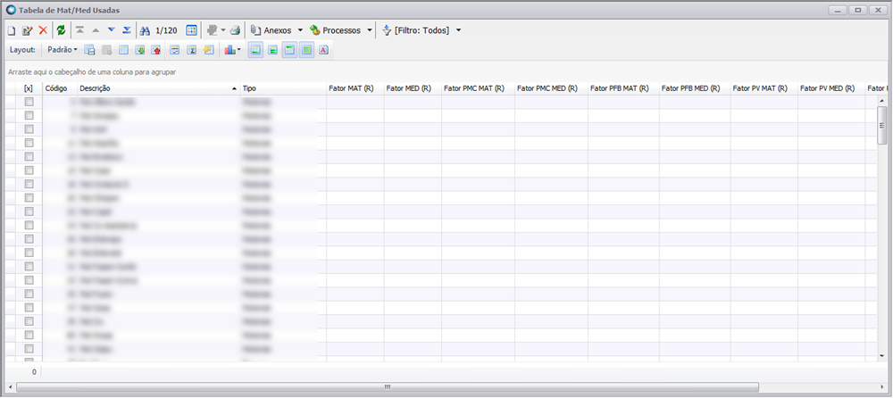
Task: Go to first record arrow
Action: [x=80, y=30]
